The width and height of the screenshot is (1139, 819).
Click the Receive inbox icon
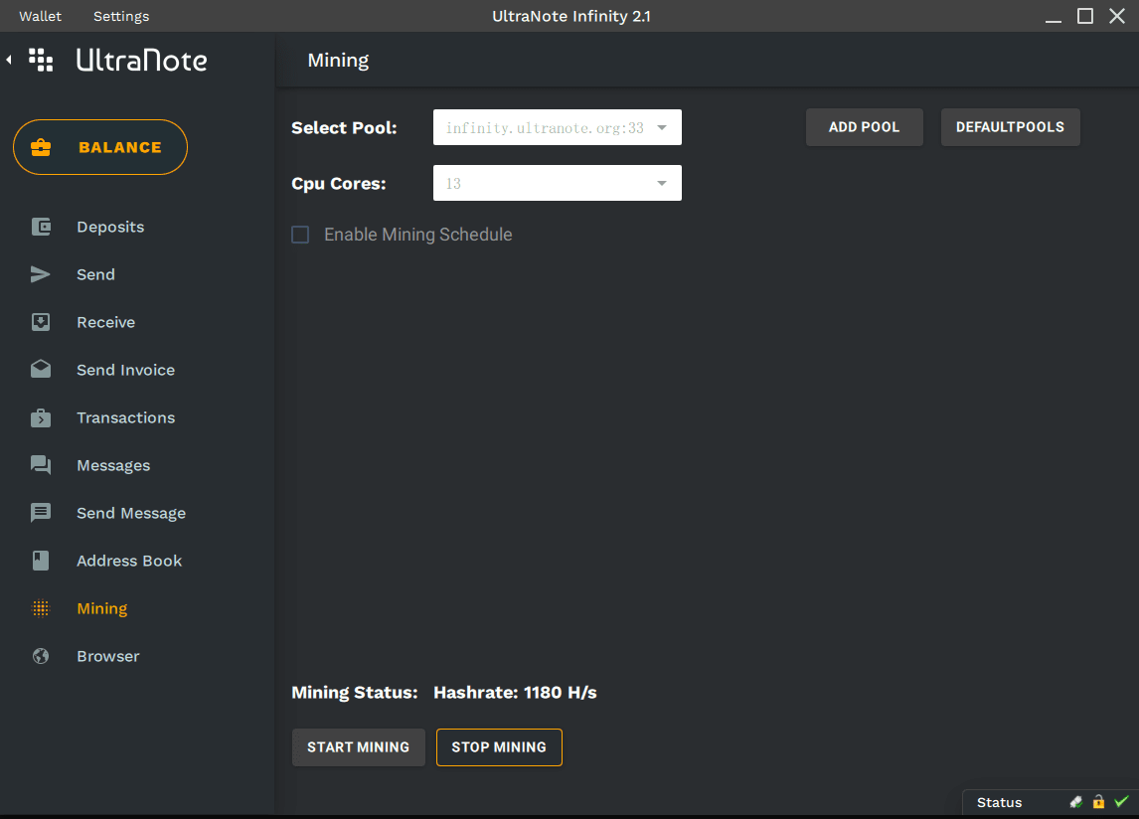(x=41, y=322)
